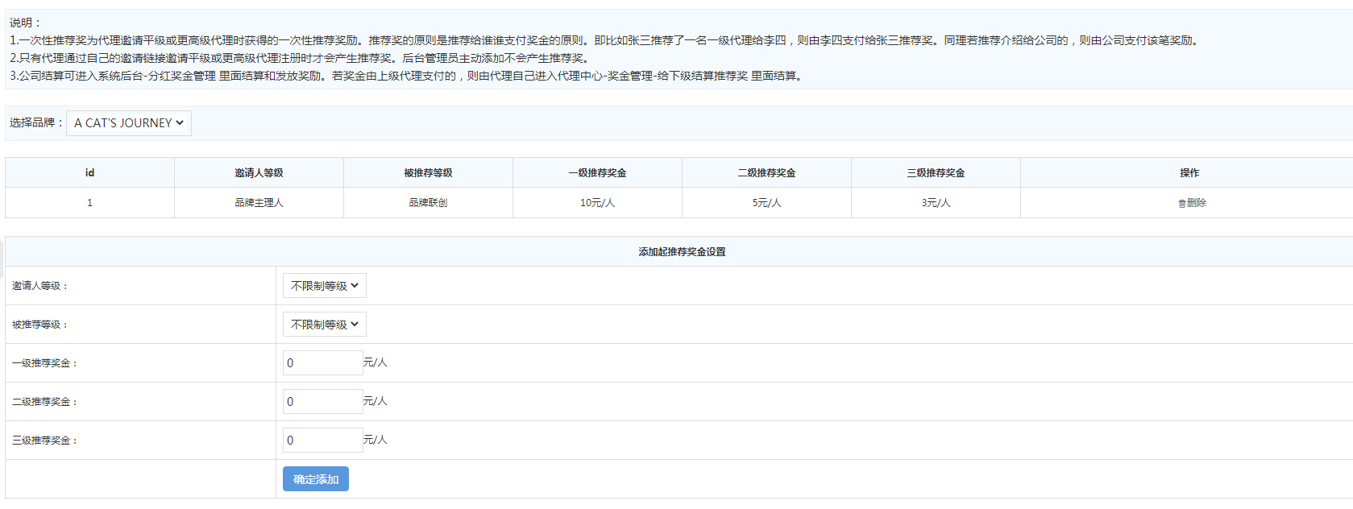Select the 品牌主理人 table cell

[259, 203]
